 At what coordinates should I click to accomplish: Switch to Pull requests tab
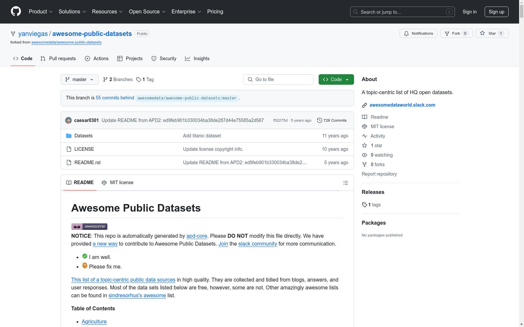(x=58, y=59)
